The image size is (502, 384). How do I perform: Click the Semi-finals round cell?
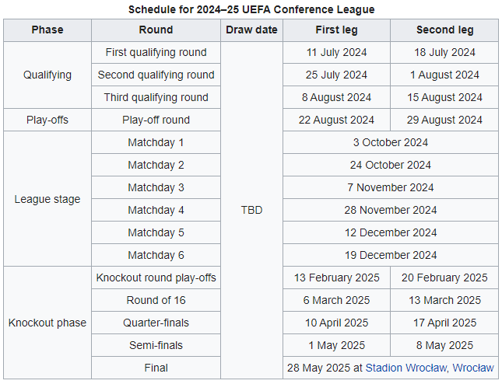[156, 345]
